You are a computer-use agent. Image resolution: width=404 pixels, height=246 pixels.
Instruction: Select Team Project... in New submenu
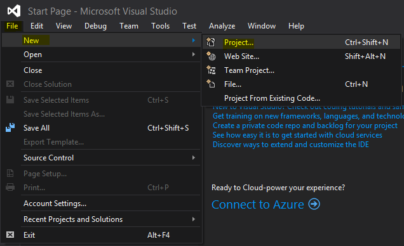(302, 70)
